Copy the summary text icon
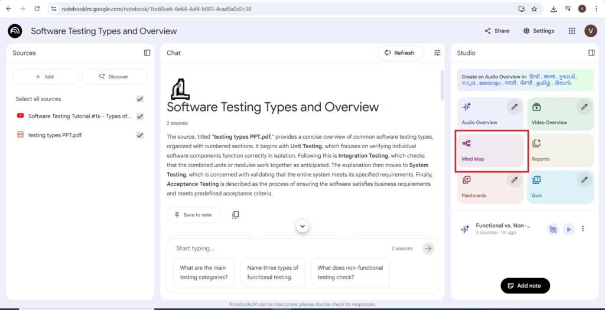The height and width of the screenshot is (310, 605). 235,215
